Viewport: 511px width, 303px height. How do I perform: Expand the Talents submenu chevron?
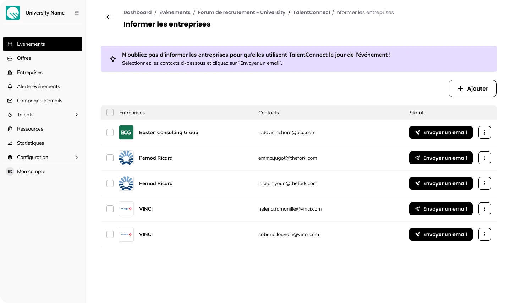click(77, 115)
